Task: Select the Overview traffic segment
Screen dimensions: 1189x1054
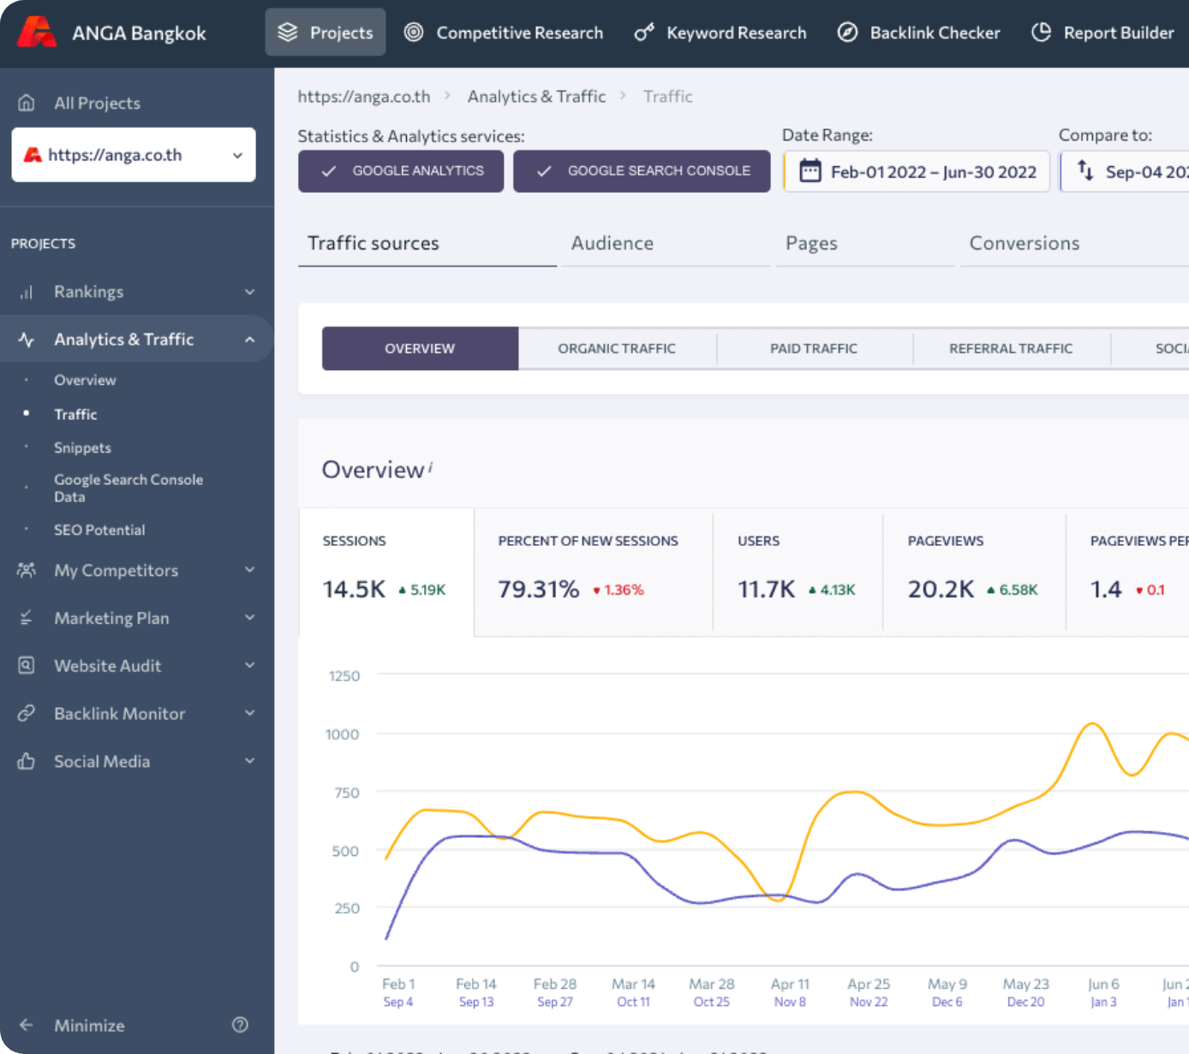Action: coord(420,349)
